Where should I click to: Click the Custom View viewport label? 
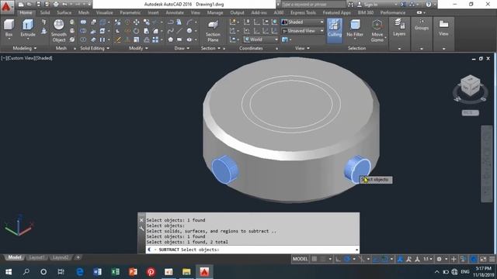tap(21, 58)
